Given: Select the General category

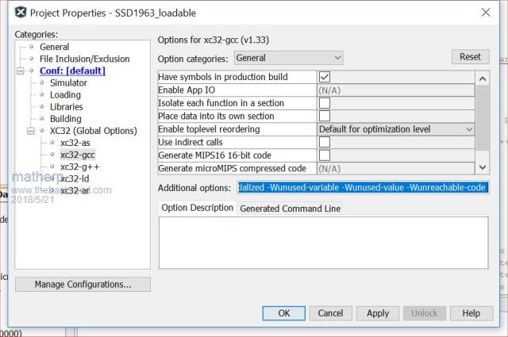Looking at the screenshot, I should tap(54, 47).
